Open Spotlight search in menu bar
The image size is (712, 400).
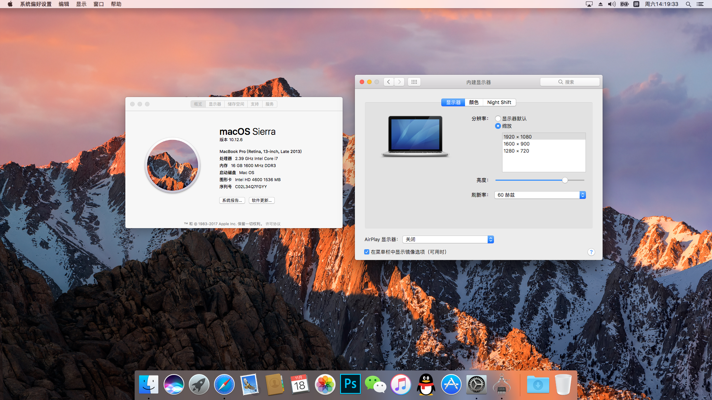point(688,4)
